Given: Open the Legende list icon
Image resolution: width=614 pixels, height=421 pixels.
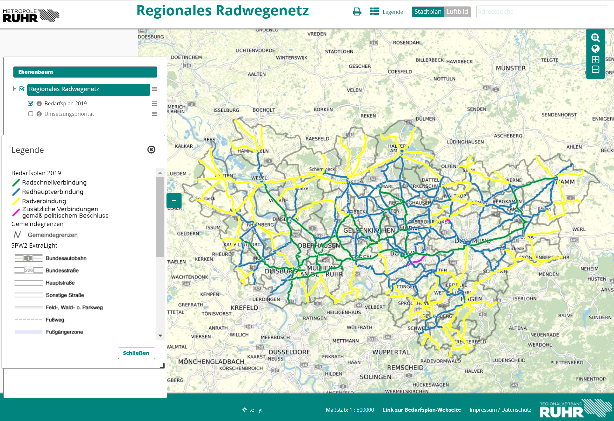Looking at the screenshot, I should pyautogui.click(x=374, y=12).
